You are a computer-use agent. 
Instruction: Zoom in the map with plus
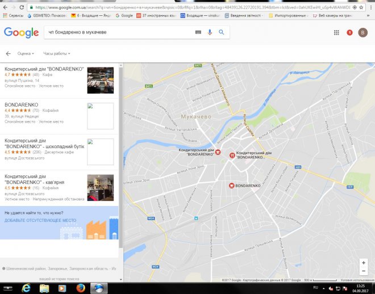(364, 263)
